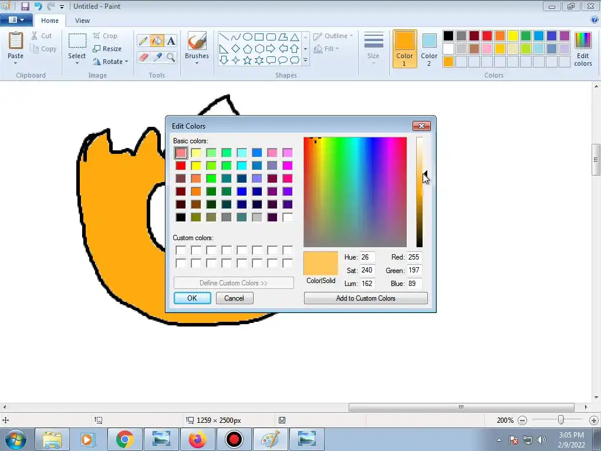Click the Edit colors rainbow icon
Image resolution: width=601 pixels, height=451 pixels.
(x=583, y=42)
